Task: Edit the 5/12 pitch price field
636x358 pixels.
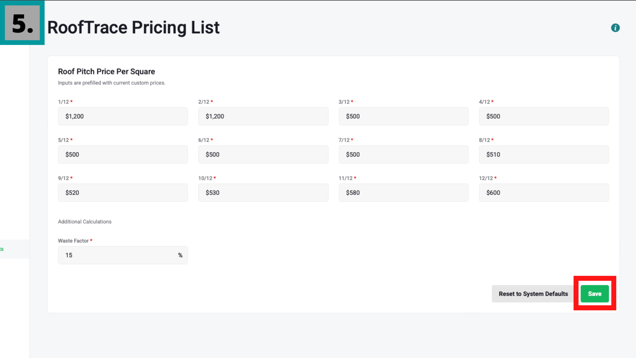Action: point(123,155)
